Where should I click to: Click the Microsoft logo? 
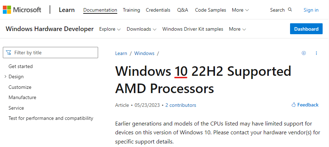22,10
